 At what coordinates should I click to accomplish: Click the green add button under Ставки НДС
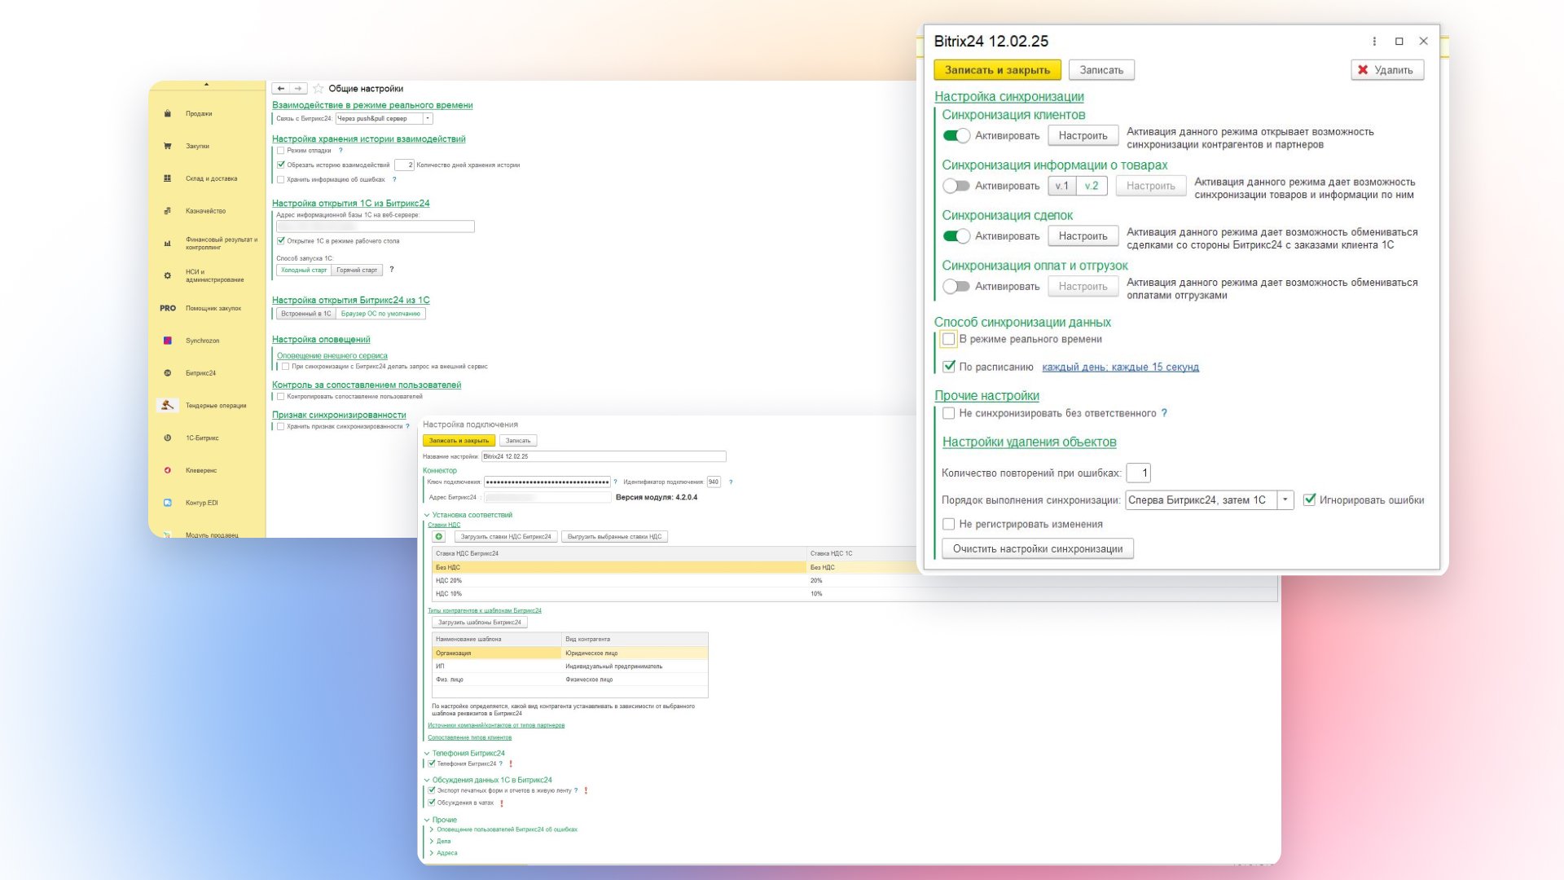(439, 537)
